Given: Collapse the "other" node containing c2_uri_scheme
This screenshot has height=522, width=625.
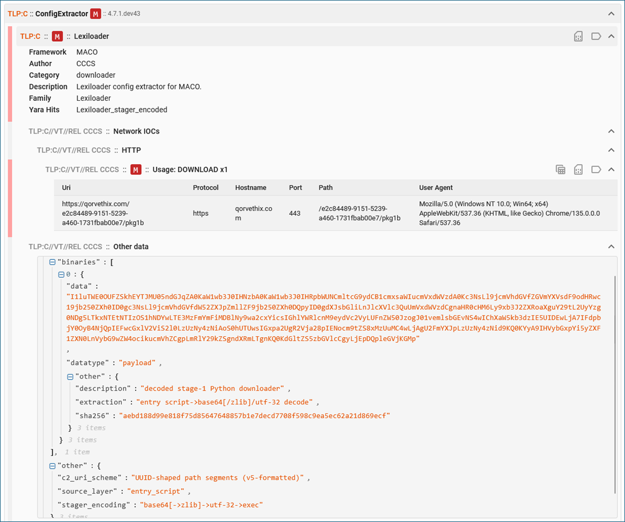Looking at the screenshot, I should point(52,466).
